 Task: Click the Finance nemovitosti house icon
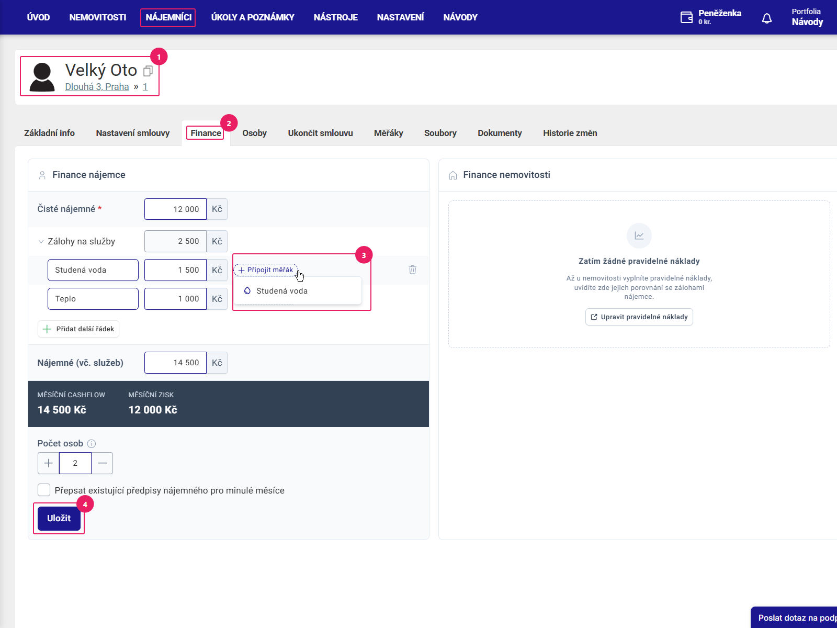coord(453,175)
